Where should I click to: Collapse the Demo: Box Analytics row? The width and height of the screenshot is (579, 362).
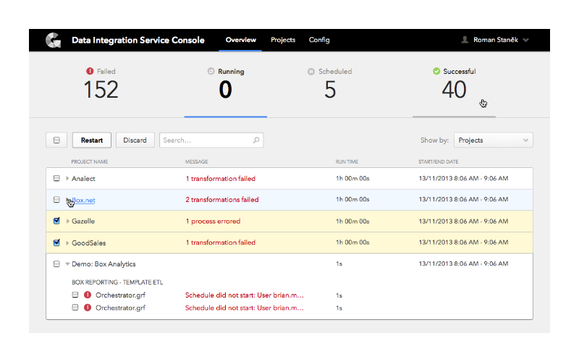tap(67, 264)
